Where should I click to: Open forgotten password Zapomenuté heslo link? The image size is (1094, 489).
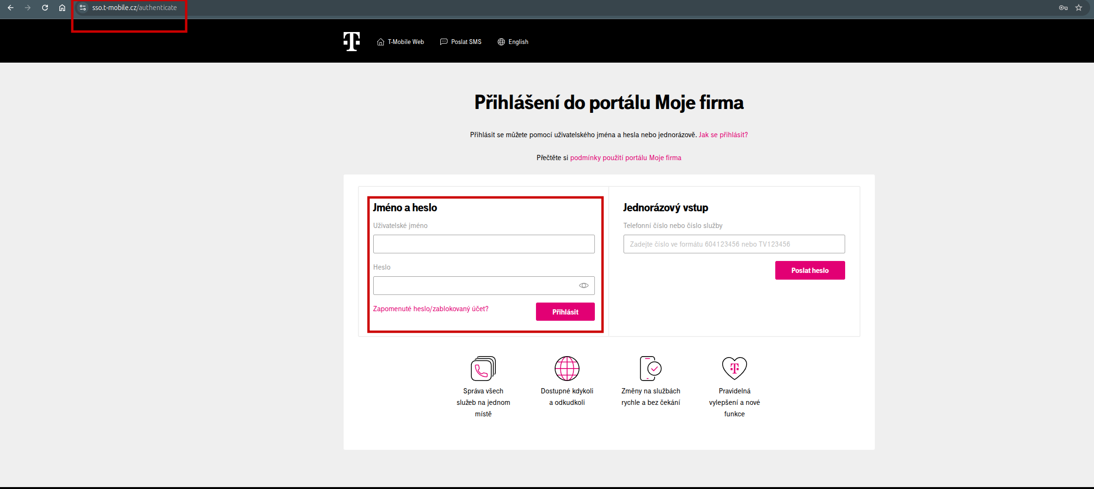coord(431,309)
